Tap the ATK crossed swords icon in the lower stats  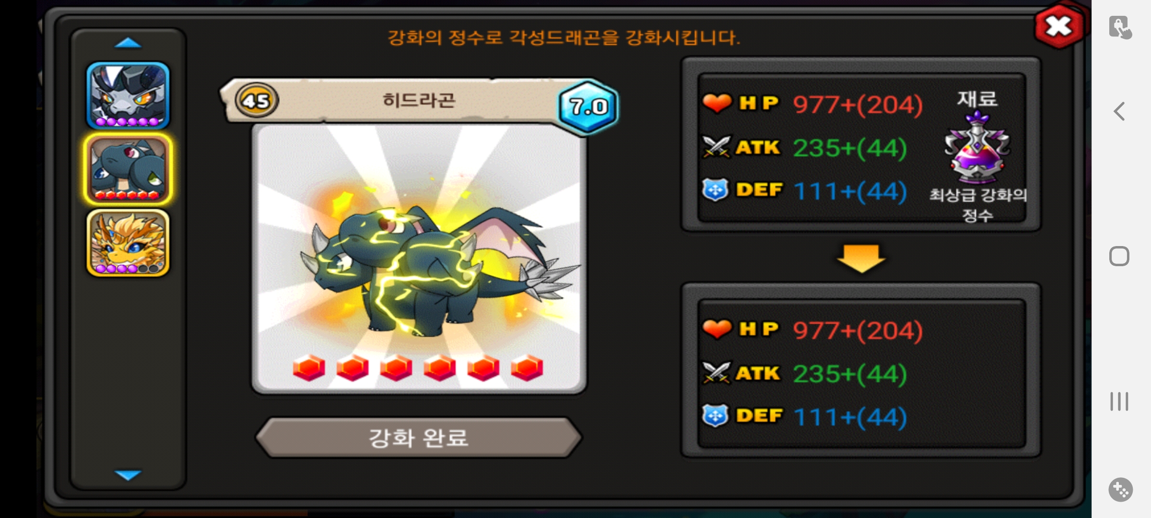716,373
